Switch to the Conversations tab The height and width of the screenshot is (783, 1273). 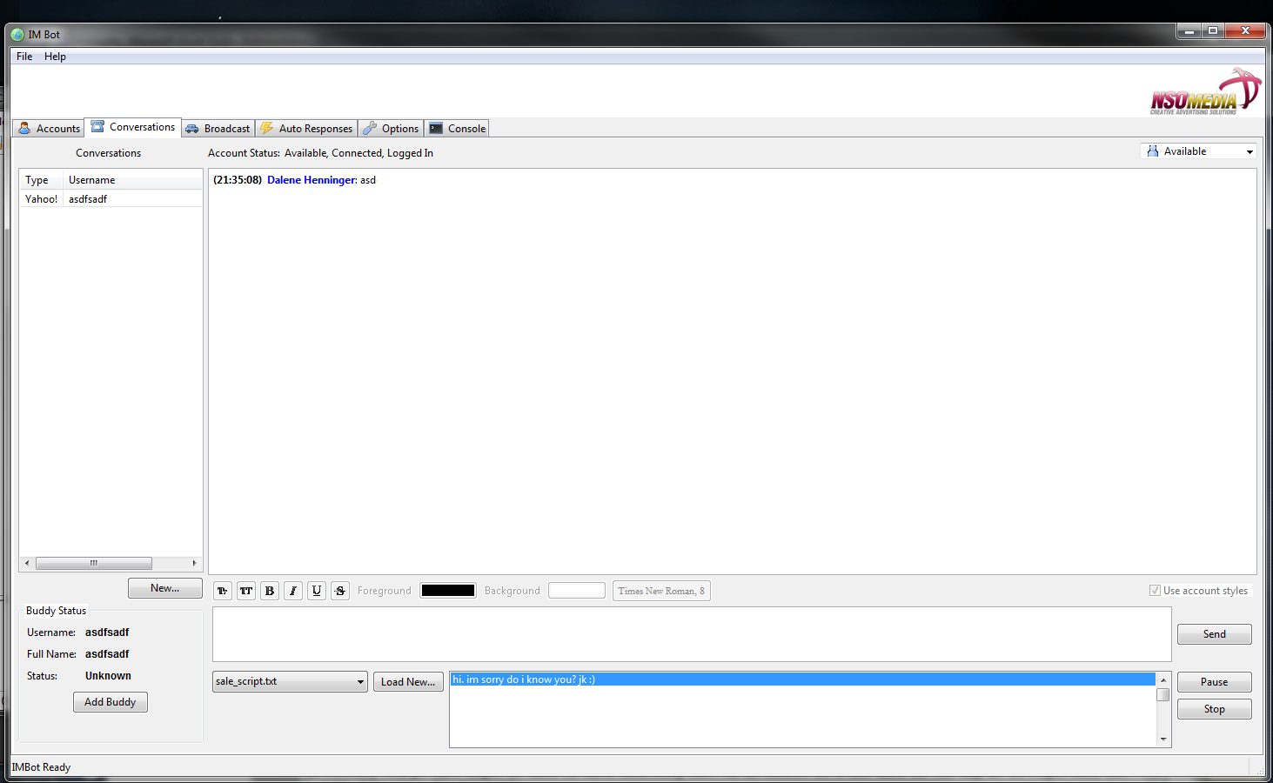133,127
